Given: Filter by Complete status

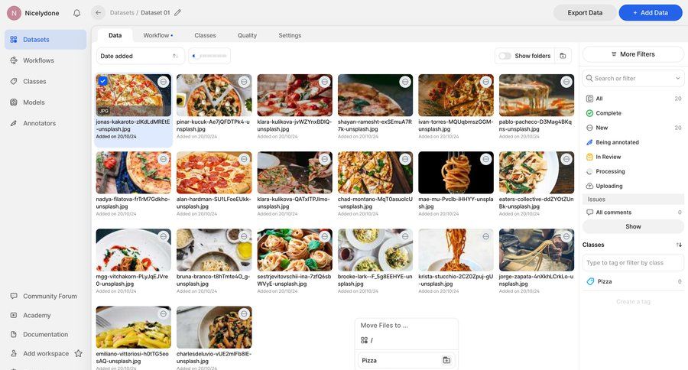Looking at the screenshot, I should (633, 113).
